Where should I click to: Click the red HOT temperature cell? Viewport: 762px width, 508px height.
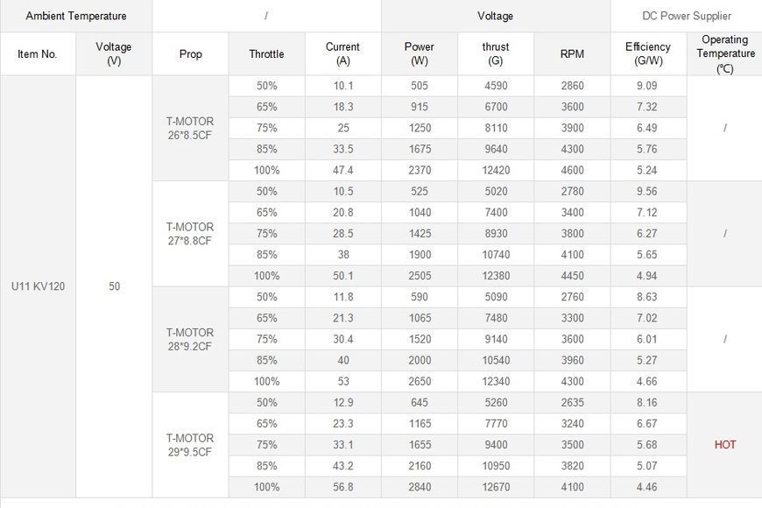(724, 445)
